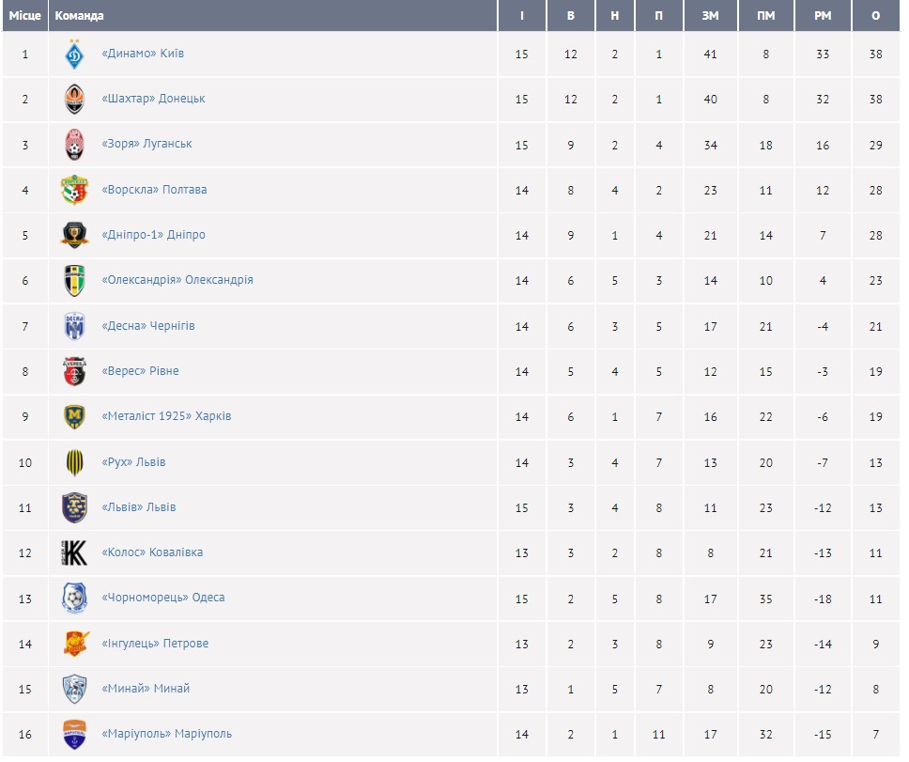The height and width of the screenshot is (762, 909).
Task: Click the Zorya Luhansk team logo
Action: pyautogui.click(x=74, y=145)
